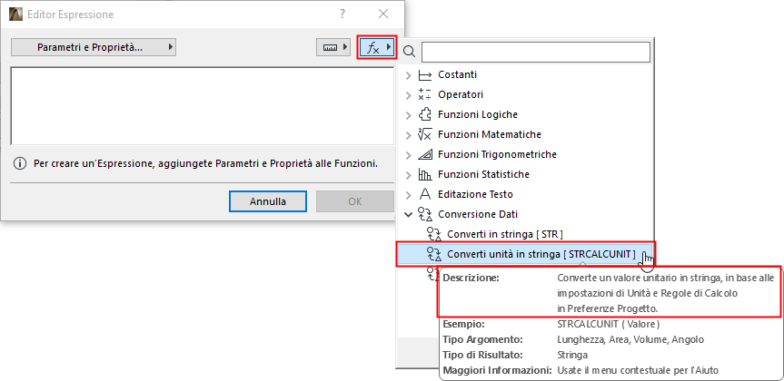Expand the Funzioni Matematiche category
784x381 pixels.
(408, 134)
